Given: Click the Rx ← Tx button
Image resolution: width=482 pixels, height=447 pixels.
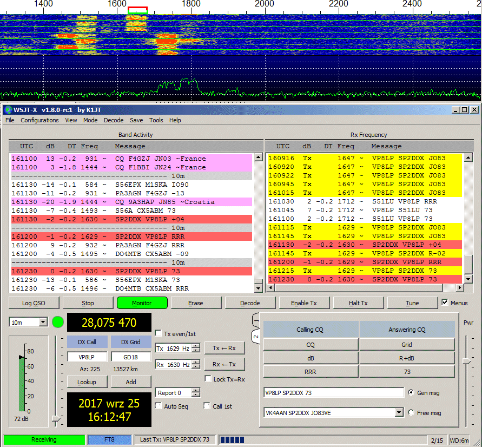Looking at the screenshot, I should click(225, 364).
